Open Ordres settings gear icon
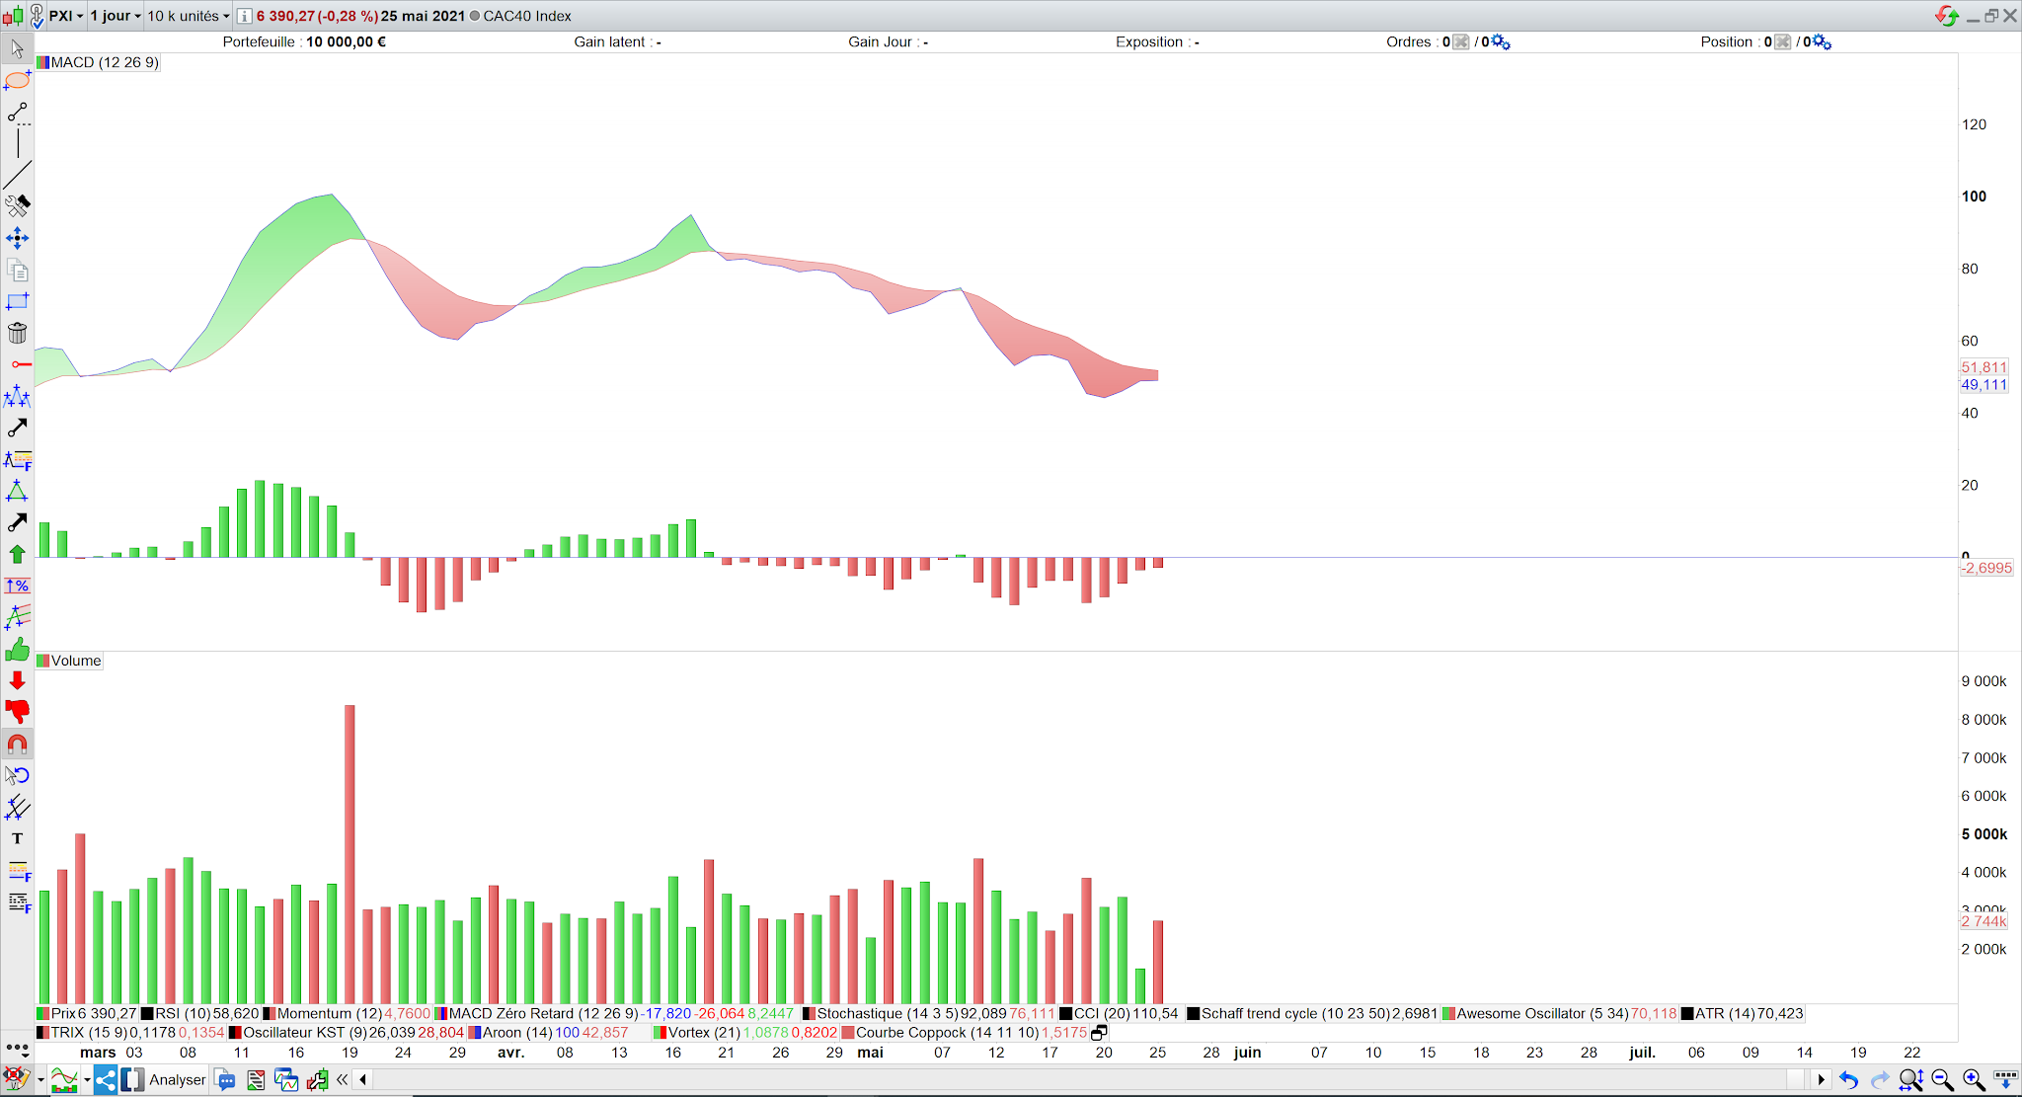The height and width of the screenshot is (1097, 2022). (1501, 41)
